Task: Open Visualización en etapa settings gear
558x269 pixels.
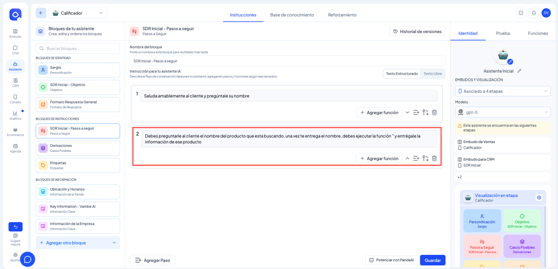Action: pos(539,198)
